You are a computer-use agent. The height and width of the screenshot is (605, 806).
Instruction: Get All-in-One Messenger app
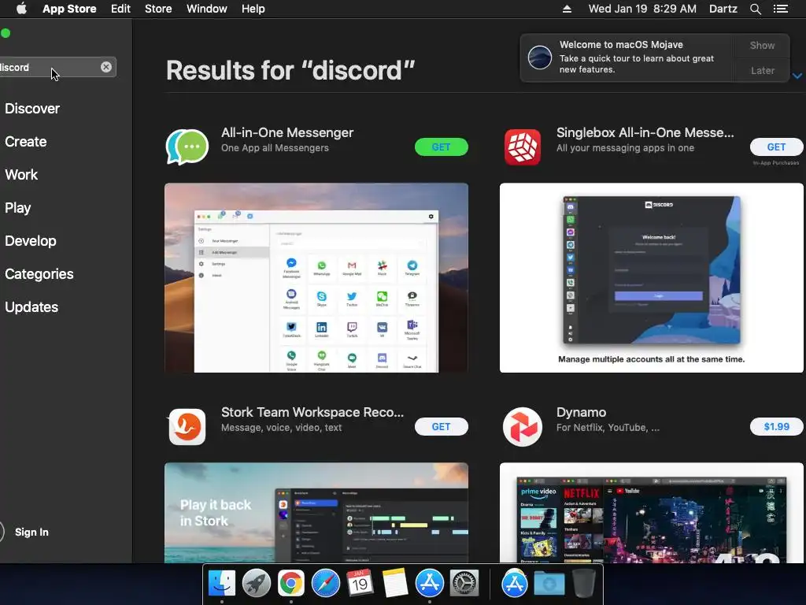click(441, 147)
